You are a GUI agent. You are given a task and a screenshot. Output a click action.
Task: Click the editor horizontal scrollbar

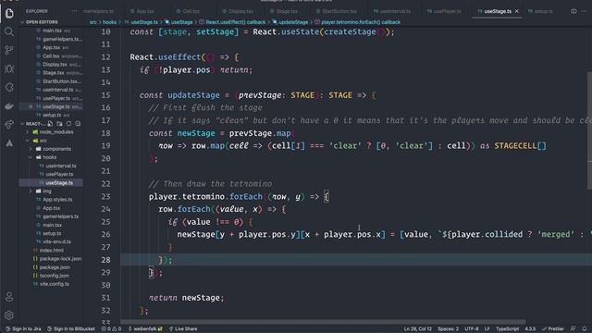pos(323,322)
